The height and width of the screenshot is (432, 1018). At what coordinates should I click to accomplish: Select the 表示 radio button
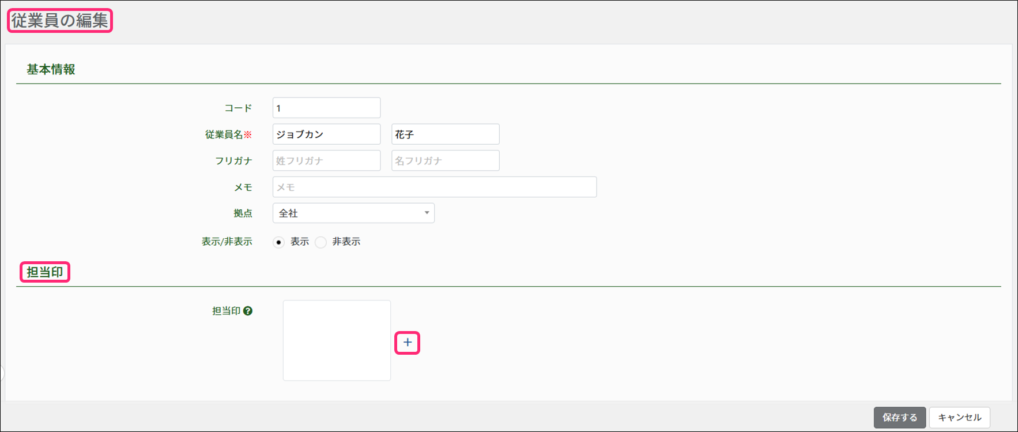[279, 242]
